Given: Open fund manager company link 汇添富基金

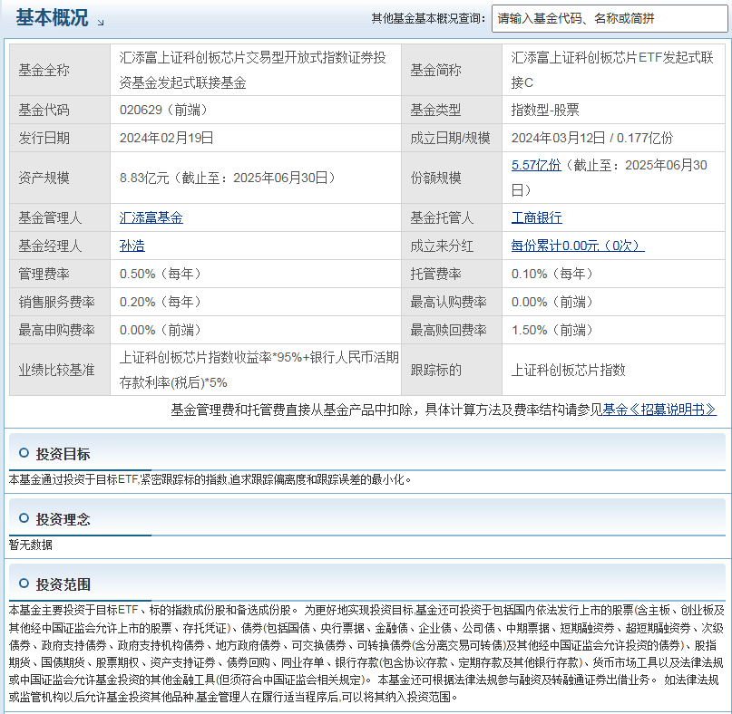Looking at the screenshot, I should point(151,217).
